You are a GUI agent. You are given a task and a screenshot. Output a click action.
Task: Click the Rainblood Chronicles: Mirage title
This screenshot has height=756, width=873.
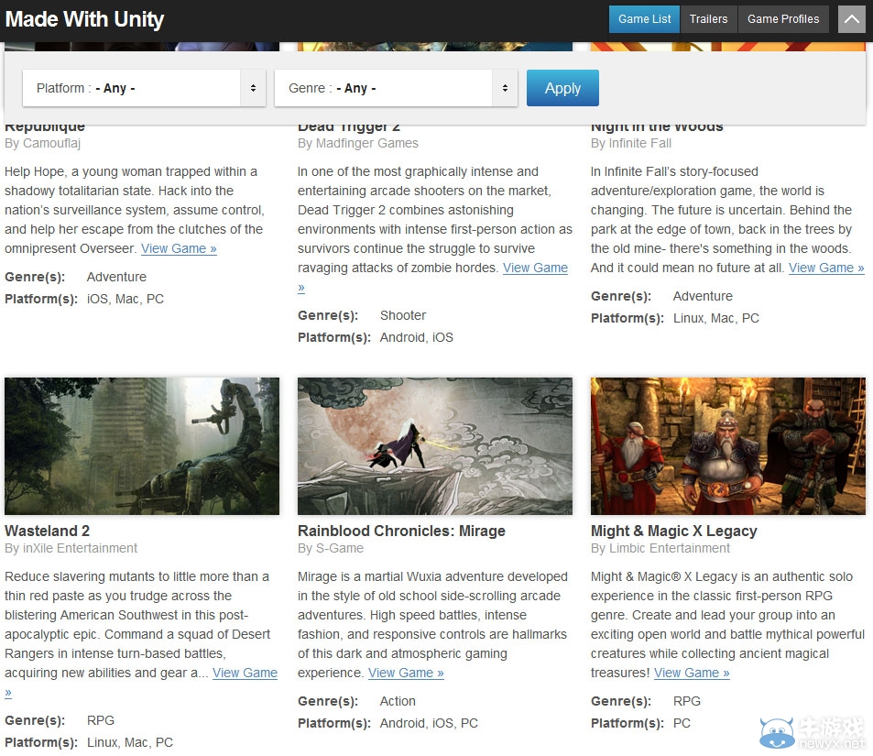[x=401, y=531]
